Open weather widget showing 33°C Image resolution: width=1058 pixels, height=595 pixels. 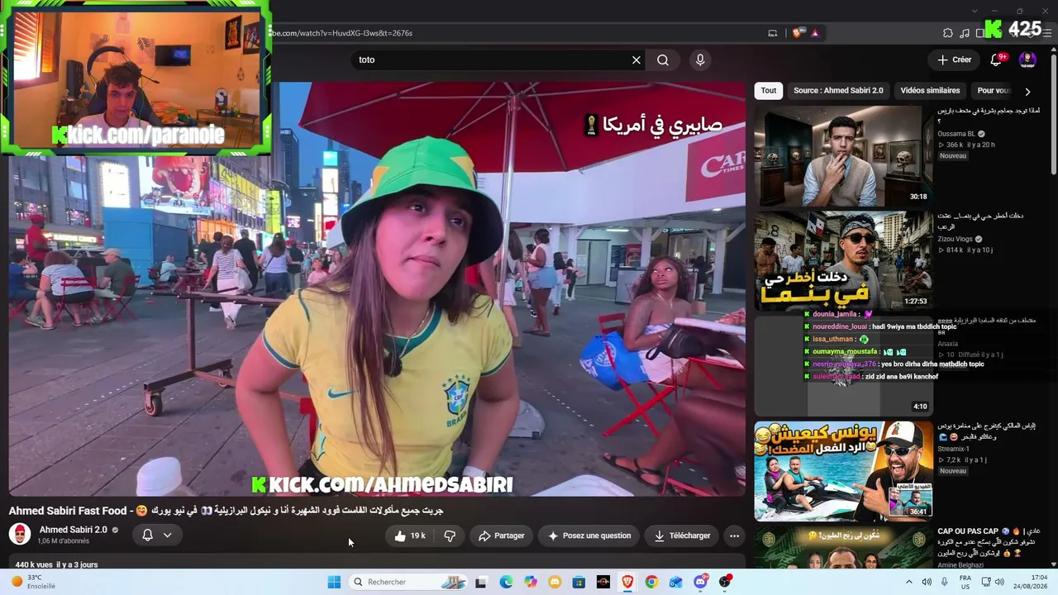(x=33, y=582)
